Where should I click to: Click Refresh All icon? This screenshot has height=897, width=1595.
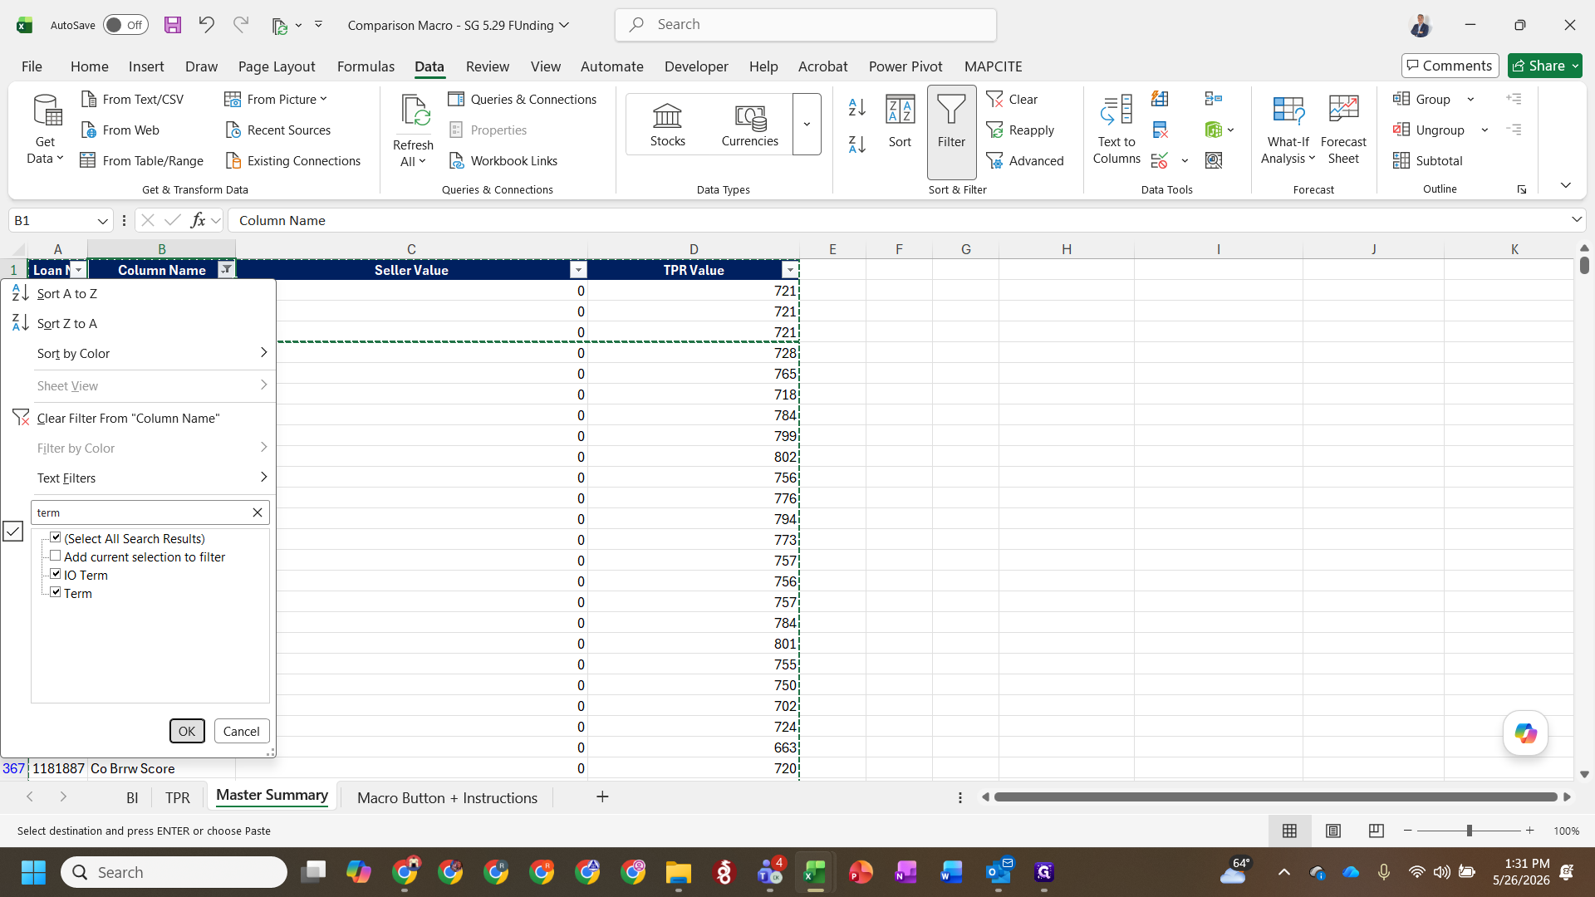(414, 111)
